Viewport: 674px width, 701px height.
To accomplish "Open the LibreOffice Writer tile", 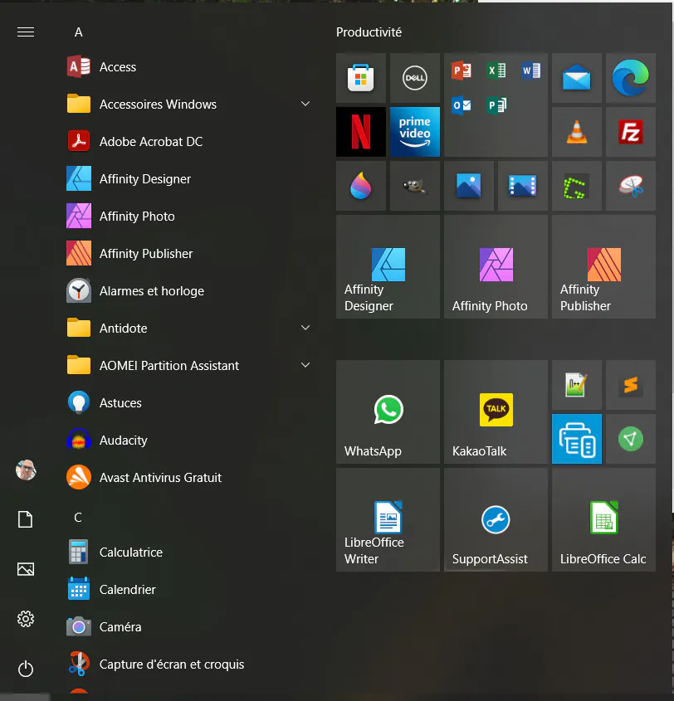I will point(388,519).
